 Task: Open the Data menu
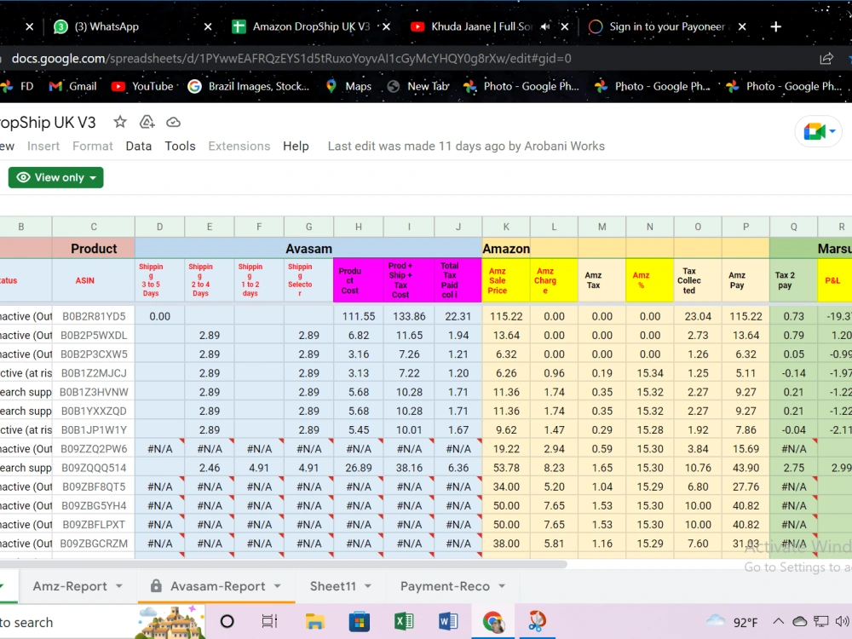tap(139, 147)
